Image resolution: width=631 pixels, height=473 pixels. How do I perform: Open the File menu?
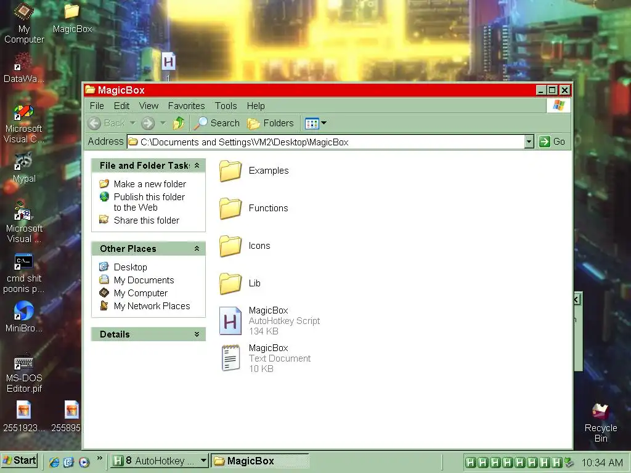point(97,106)
